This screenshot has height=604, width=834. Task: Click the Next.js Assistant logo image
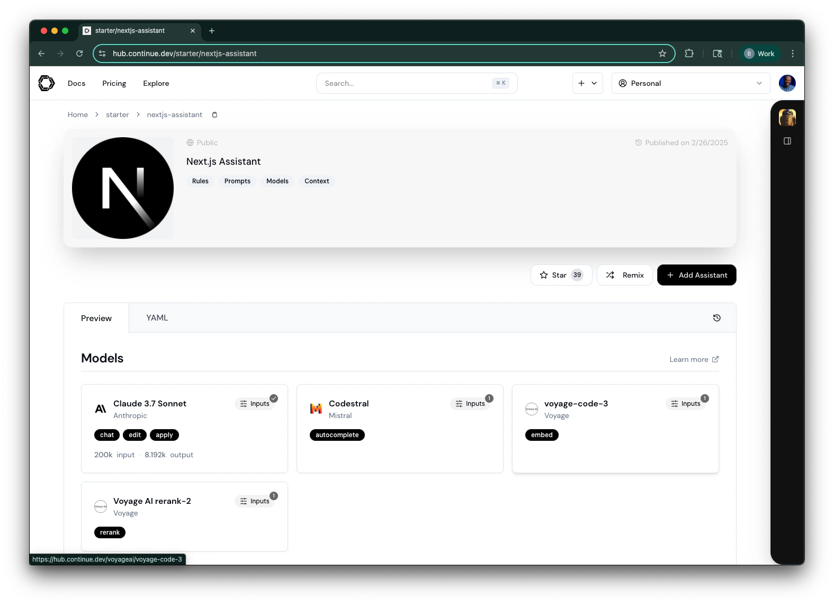[123, 188]
